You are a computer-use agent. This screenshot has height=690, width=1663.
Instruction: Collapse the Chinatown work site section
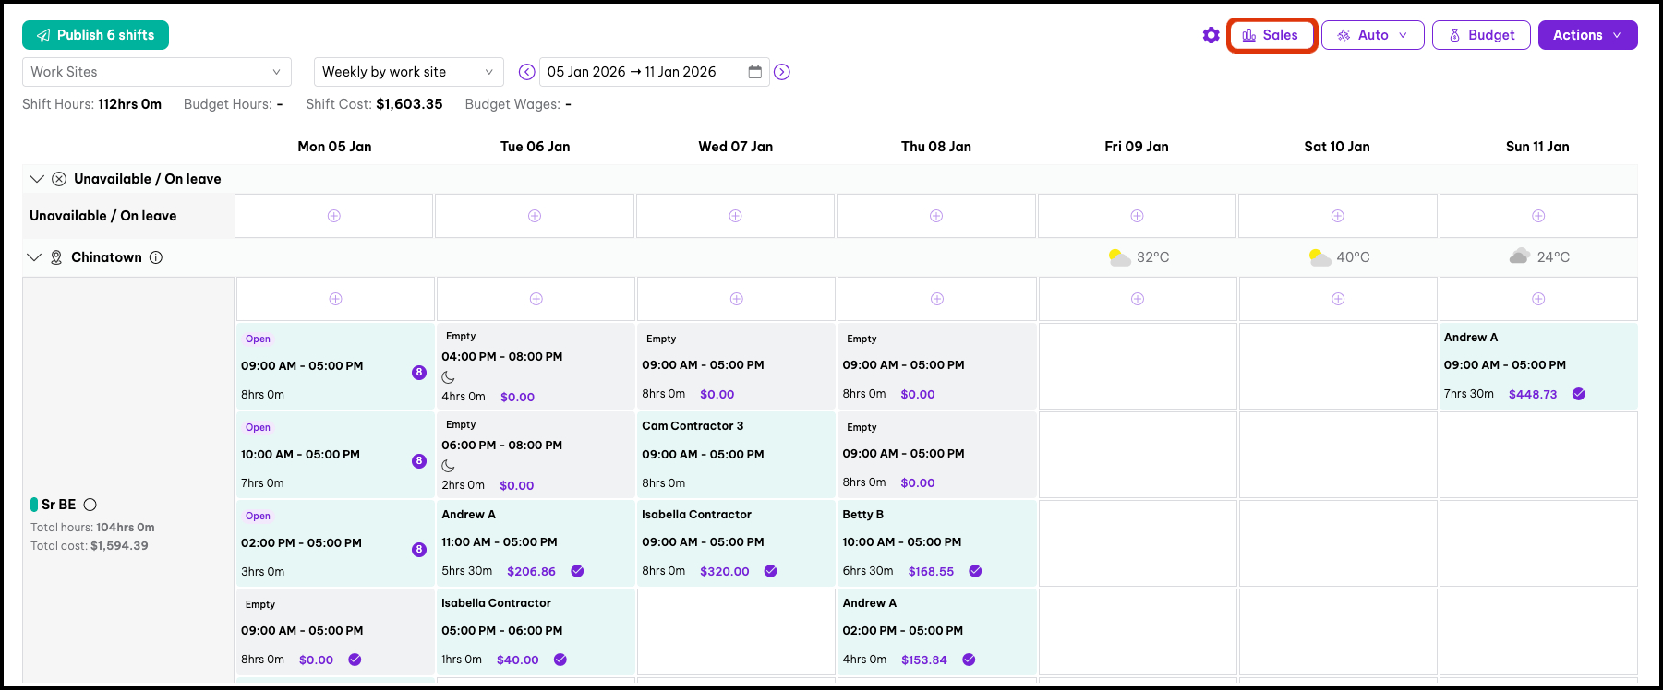point(34,257)
